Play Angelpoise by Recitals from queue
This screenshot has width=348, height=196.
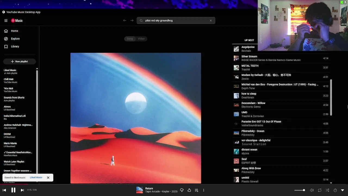281,49
